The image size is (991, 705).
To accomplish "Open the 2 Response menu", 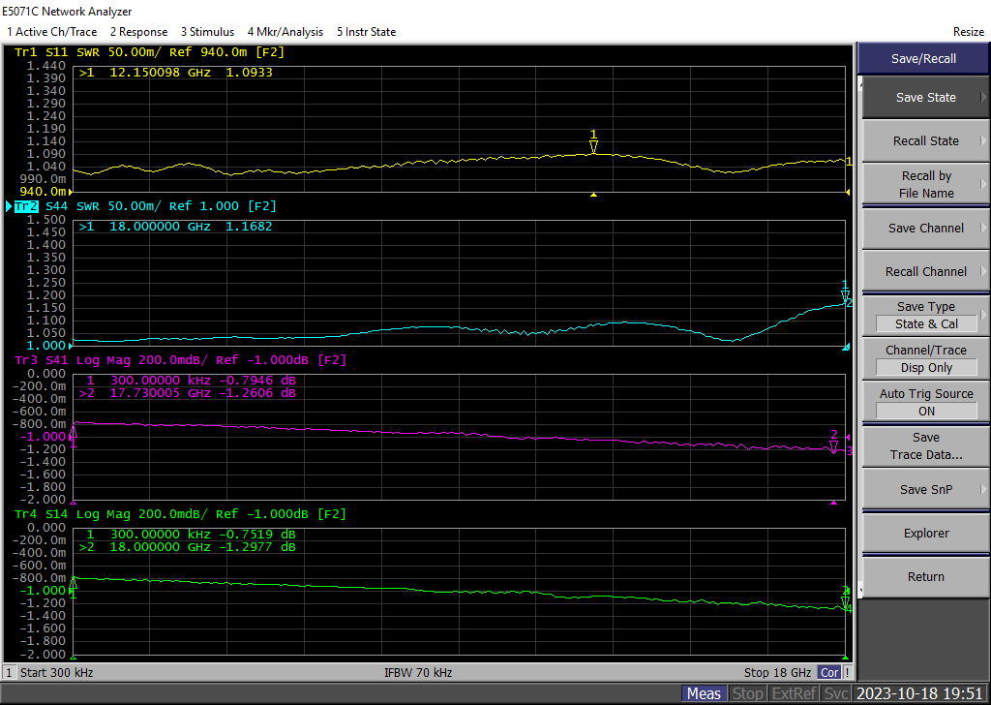I will [x=138, y=32].
